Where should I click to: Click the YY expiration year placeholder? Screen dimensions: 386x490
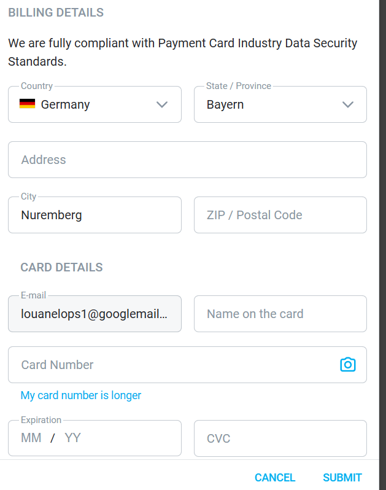pyautogui.click(x=73, y=438)
